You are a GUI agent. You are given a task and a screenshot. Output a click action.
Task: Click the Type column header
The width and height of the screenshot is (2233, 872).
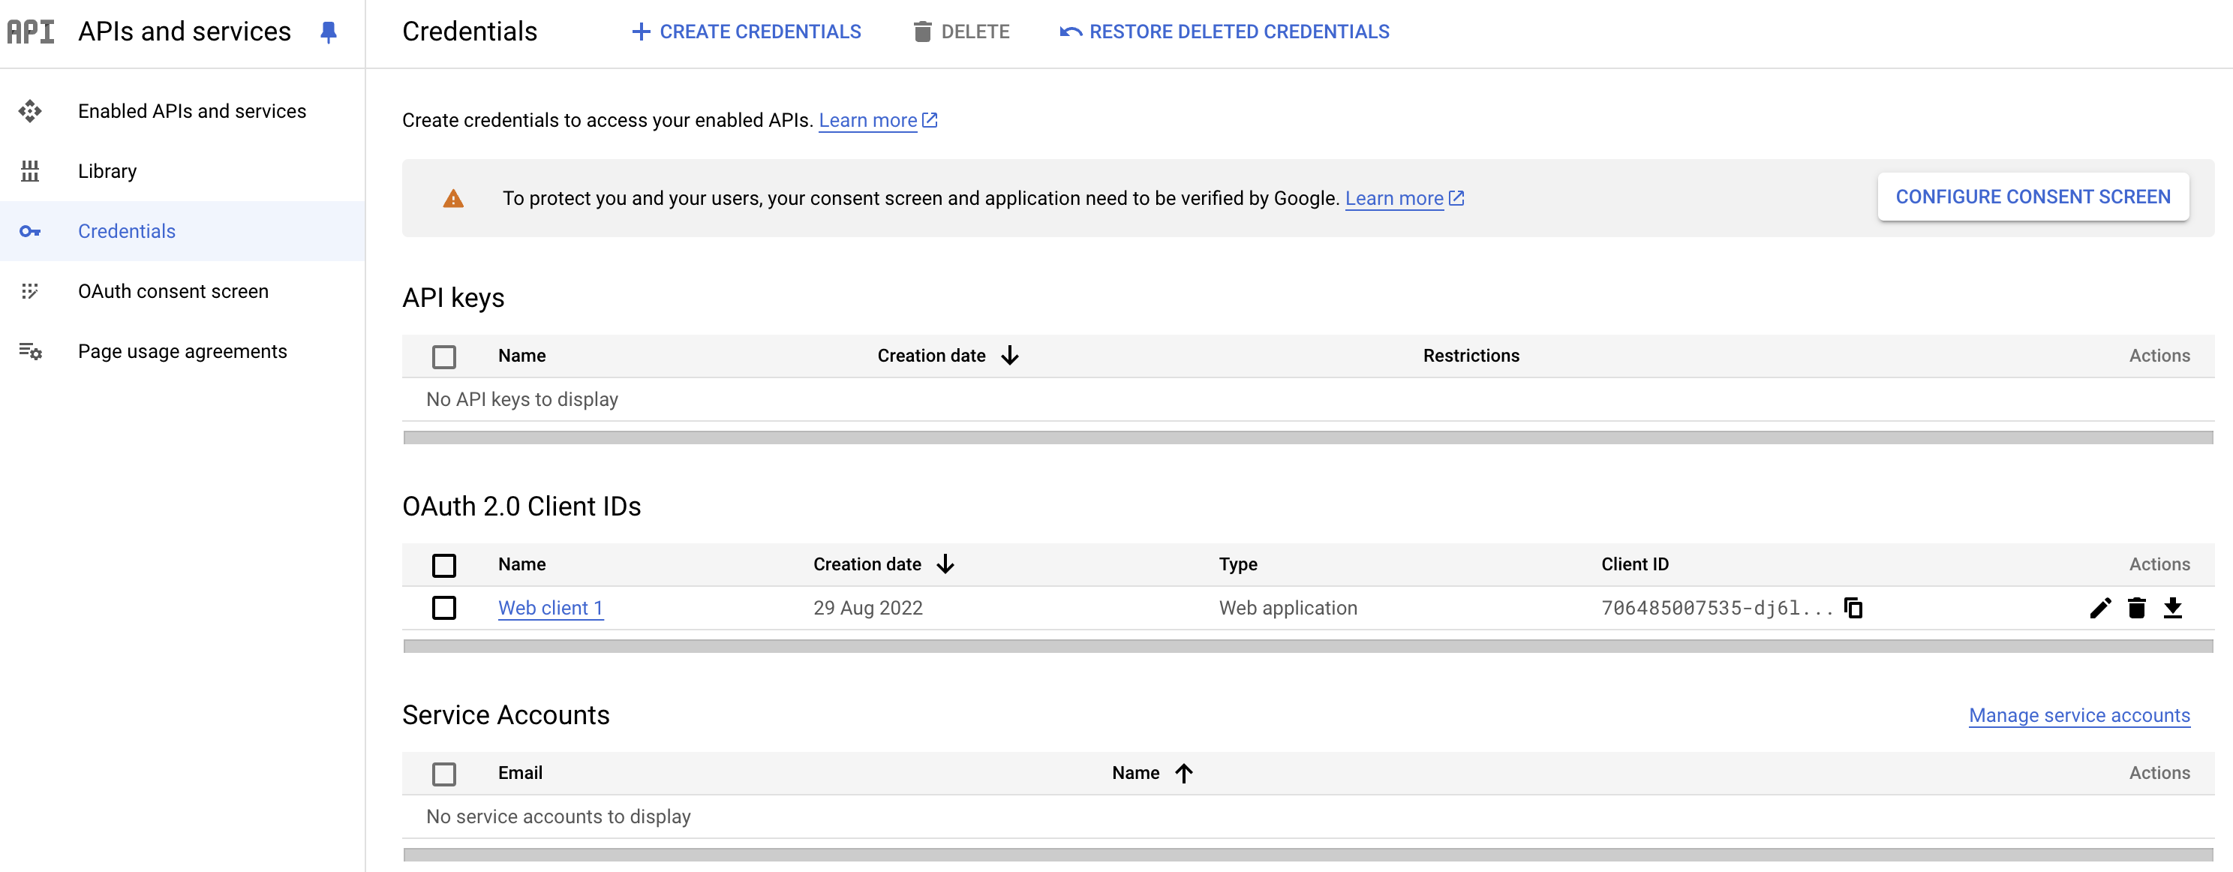point(1238,564)
